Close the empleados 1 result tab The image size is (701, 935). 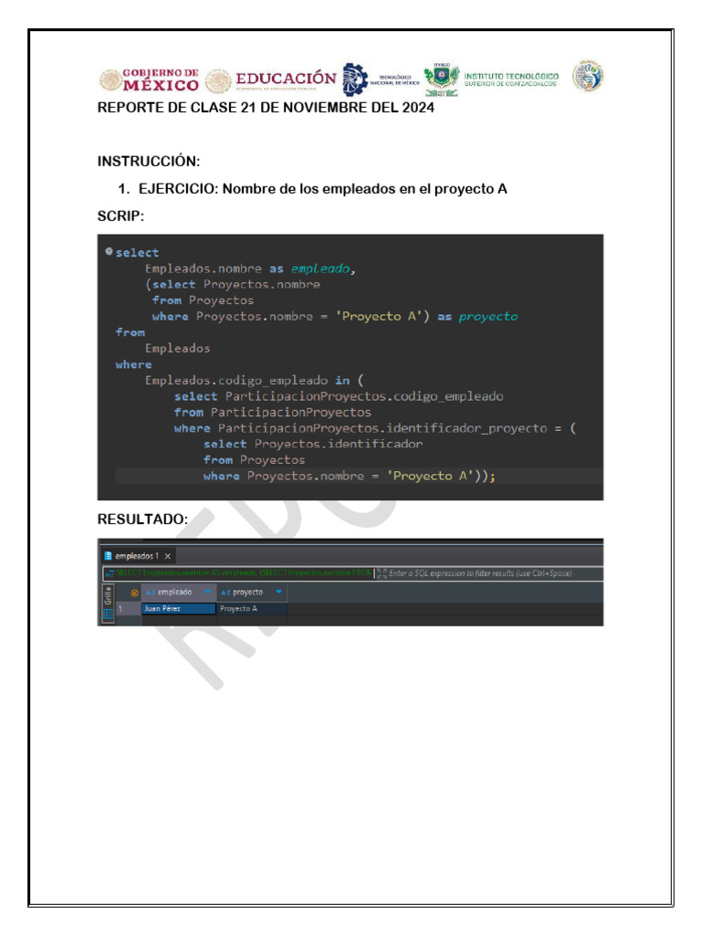[x=168, y=556]
